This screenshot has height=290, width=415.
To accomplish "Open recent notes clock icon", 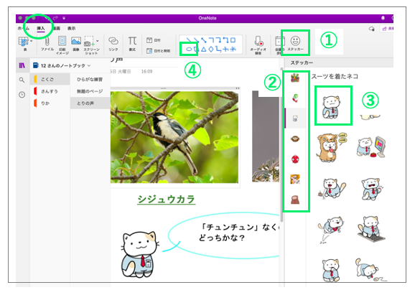I will point(22,95).
